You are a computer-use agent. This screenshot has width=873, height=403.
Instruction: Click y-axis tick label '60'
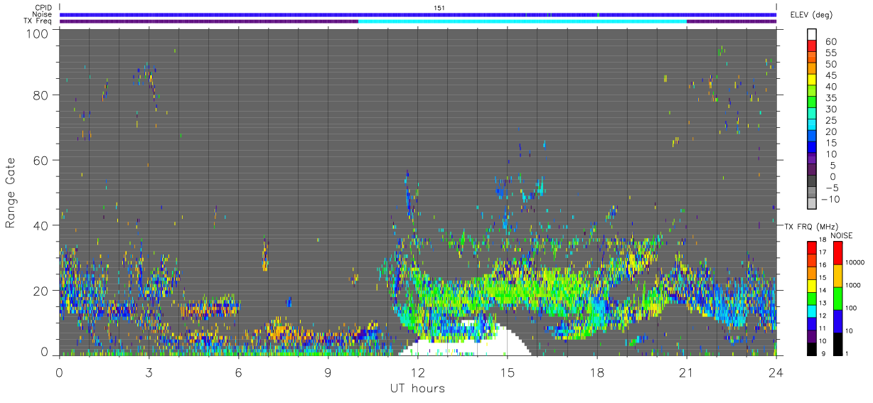coord(41,161)
